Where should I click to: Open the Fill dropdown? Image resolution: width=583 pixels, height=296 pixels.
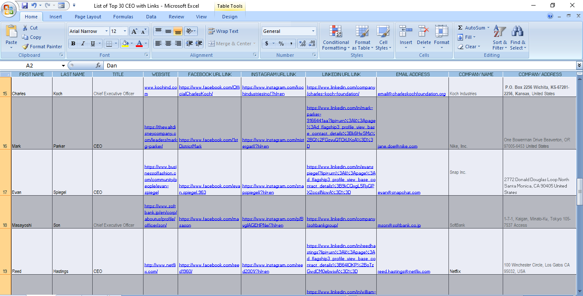466,37
